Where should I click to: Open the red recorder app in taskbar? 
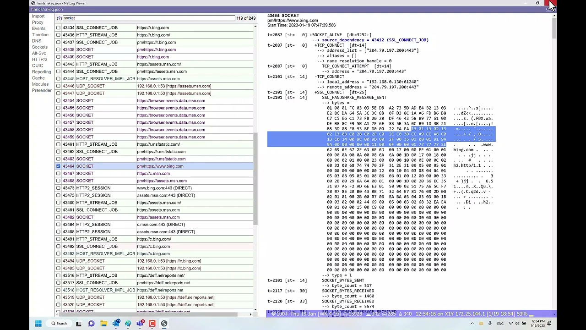(x=152, y=324)
